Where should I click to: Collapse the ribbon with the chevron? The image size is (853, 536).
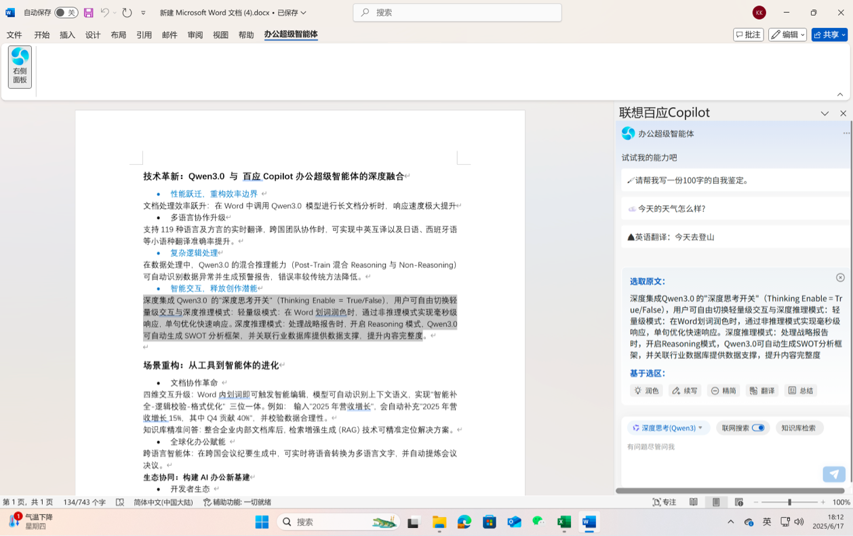click(840, 94)
